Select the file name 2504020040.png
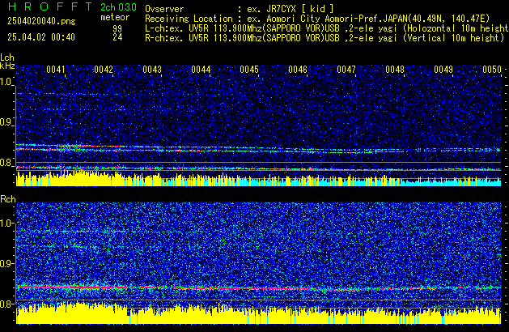Image resolution: width=509 pixels, height=332 pixels. click(41, 21)
